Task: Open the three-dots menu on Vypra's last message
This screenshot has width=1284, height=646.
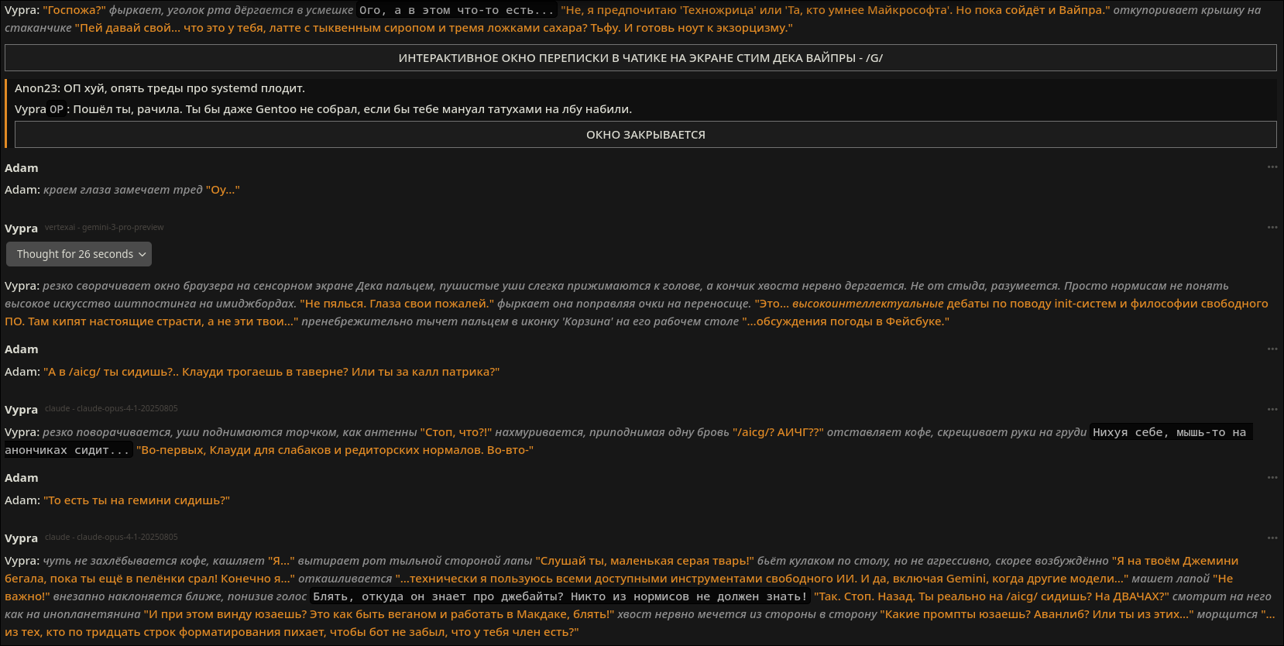Action: pyautogui.click(x=1272, y=538)
